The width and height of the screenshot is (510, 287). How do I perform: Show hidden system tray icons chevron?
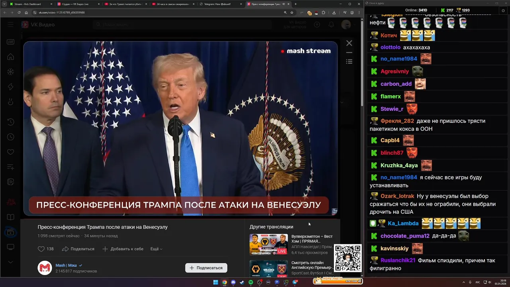tap(463, 282)
